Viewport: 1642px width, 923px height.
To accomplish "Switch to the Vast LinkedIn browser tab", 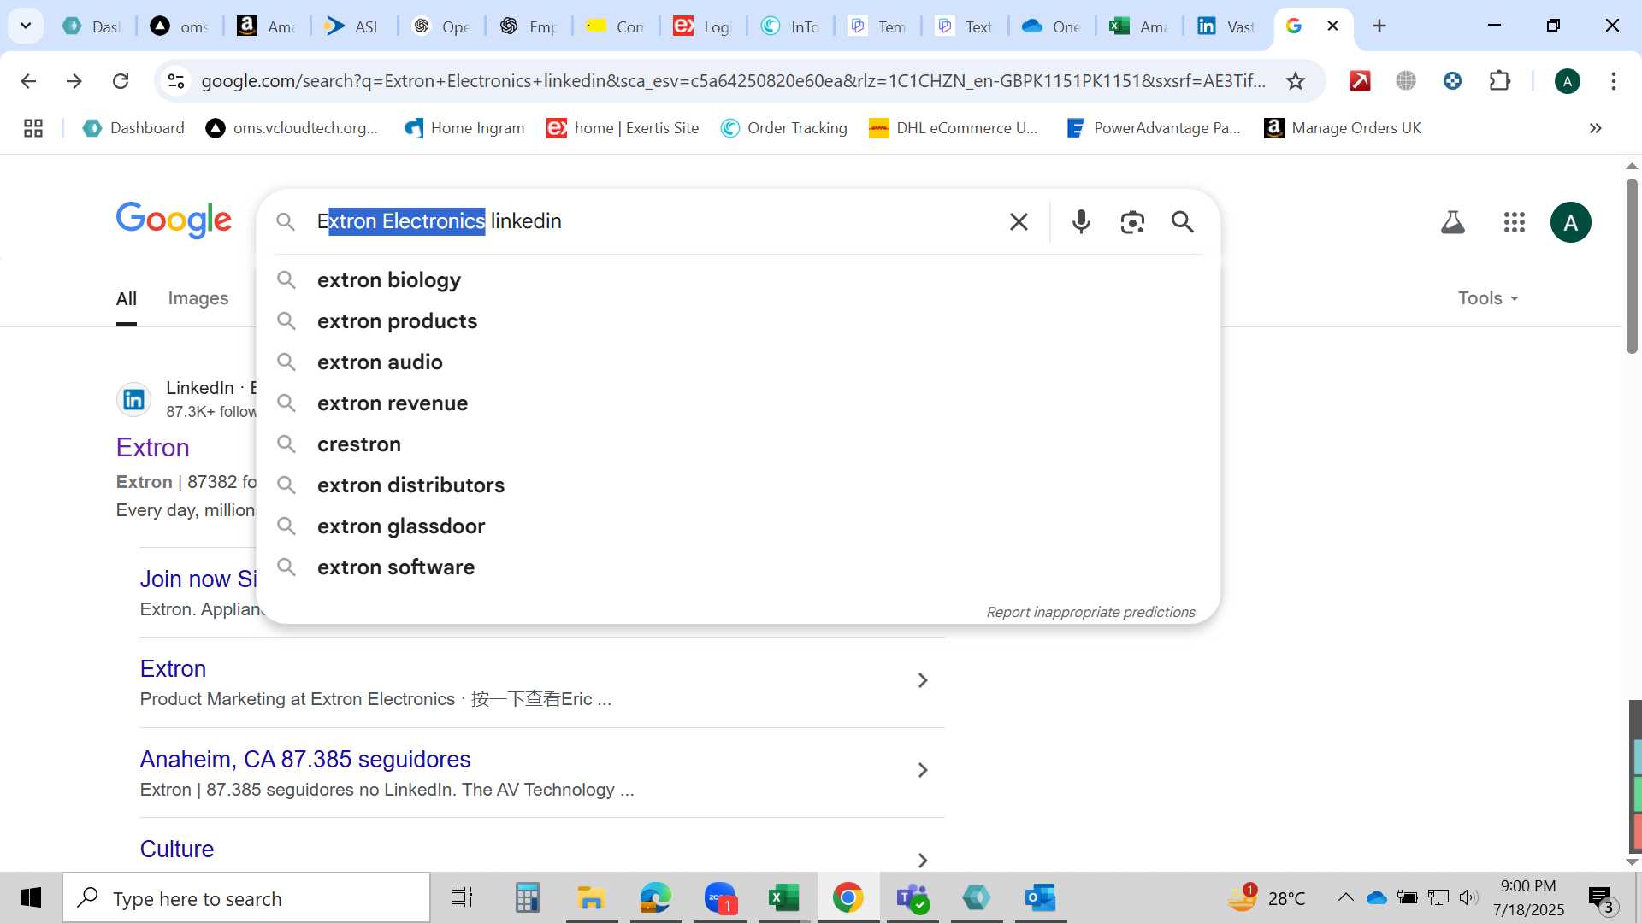I will [1227, 26].
